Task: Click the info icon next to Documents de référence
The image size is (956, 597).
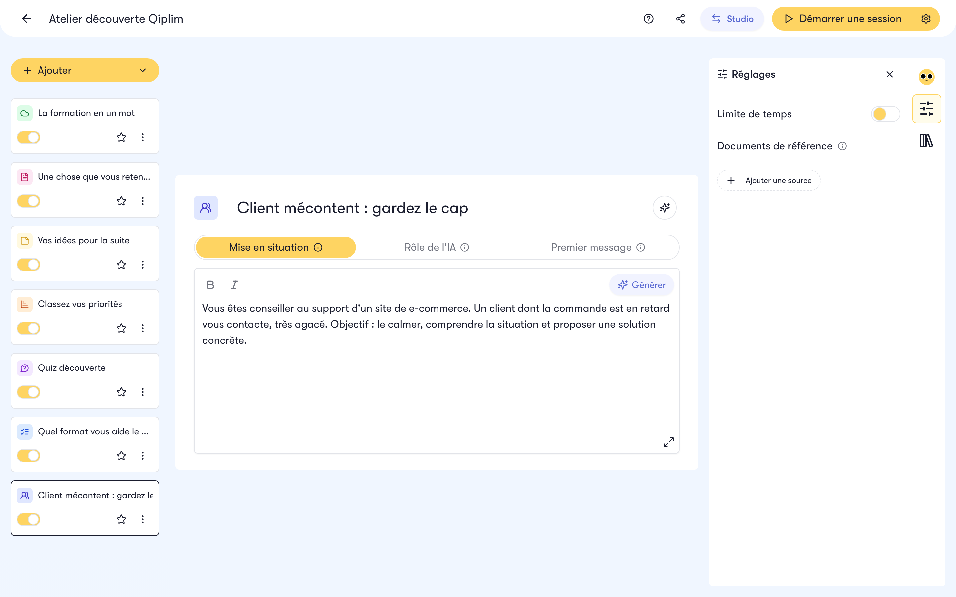Action: 842,146
